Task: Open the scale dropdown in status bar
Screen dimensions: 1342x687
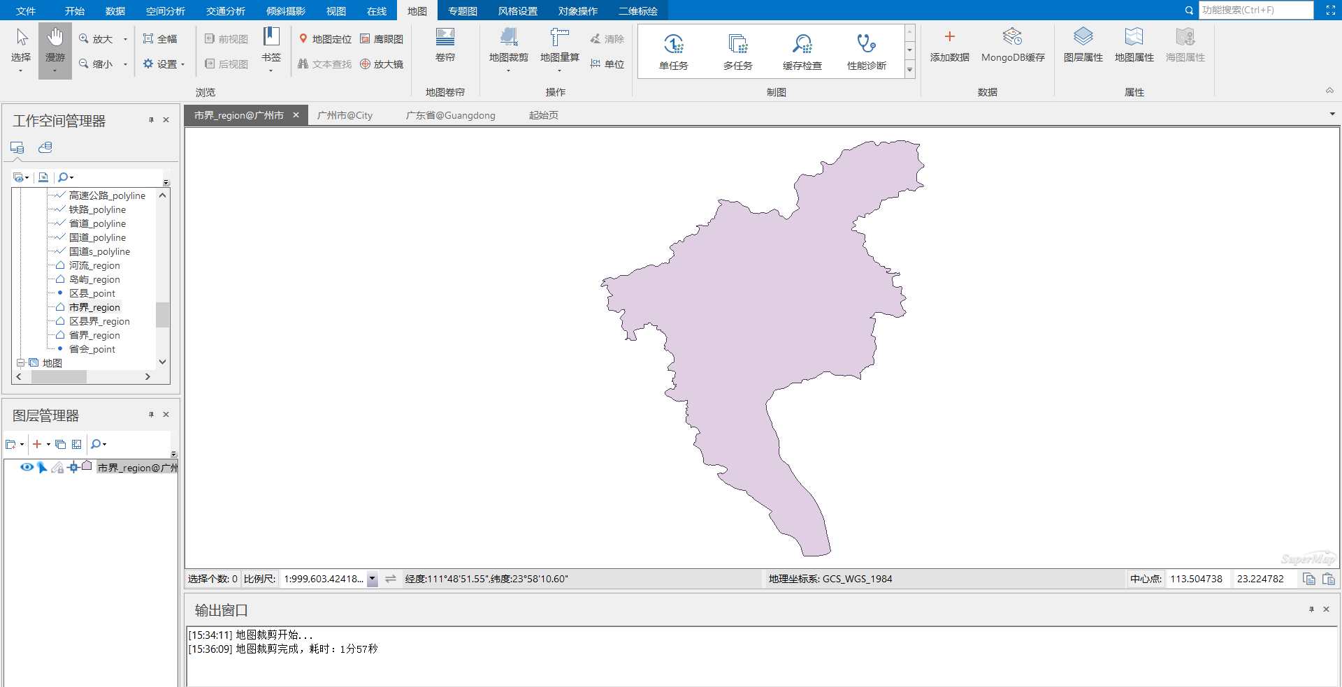Action: [x=372, y=579]
